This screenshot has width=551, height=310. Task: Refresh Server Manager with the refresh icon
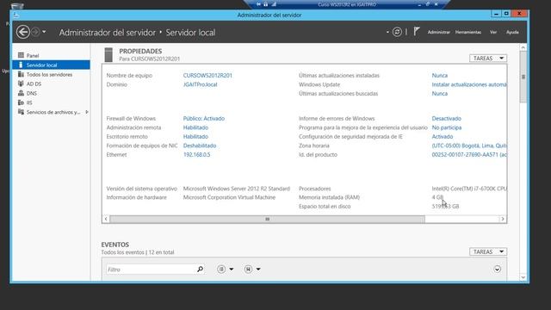pos(397,32)
